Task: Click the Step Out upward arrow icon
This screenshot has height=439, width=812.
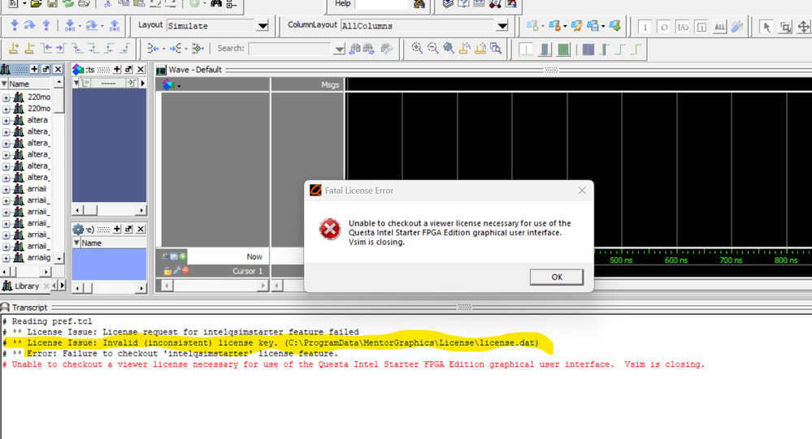Action: pyautogui.click(x=46, y=25)
